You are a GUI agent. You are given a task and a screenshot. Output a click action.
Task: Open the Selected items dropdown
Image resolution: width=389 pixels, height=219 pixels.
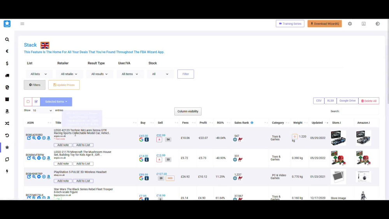point(56,102)
